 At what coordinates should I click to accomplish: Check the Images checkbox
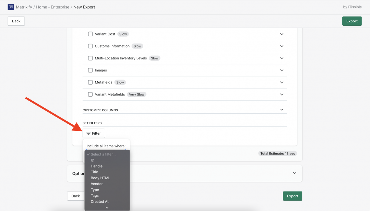90,70
